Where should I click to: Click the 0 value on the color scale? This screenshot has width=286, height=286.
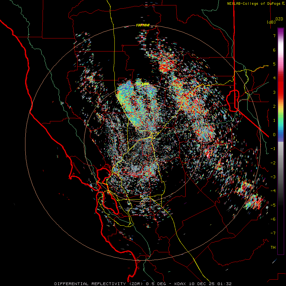pyautogui.click(x=274, y=135)
